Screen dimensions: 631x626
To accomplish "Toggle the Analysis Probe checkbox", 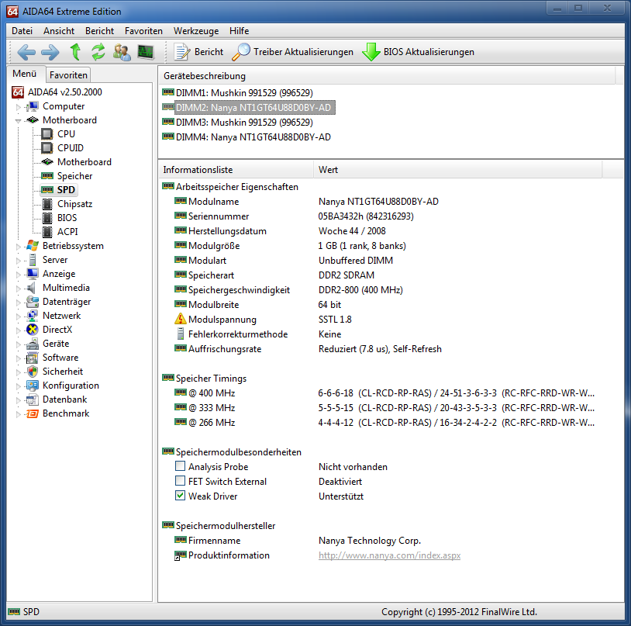I will point(181,466).
